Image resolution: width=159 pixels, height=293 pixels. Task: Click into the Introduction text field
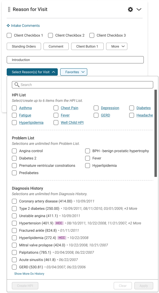pyautogui.click(x=75, y=60)
